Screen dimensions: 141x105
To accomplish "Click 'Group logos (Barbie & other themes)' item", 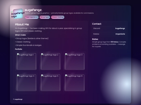I will pyautogui.click(x=32, y=38).
